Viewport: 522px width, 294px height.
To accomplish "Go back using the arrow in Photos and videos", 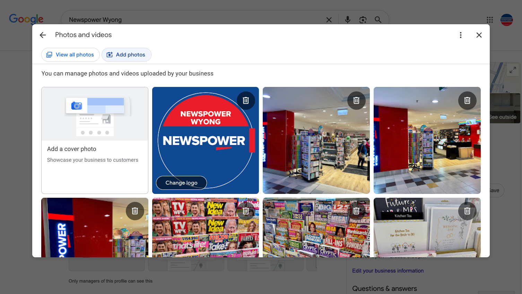I will (x=43, y=35).
